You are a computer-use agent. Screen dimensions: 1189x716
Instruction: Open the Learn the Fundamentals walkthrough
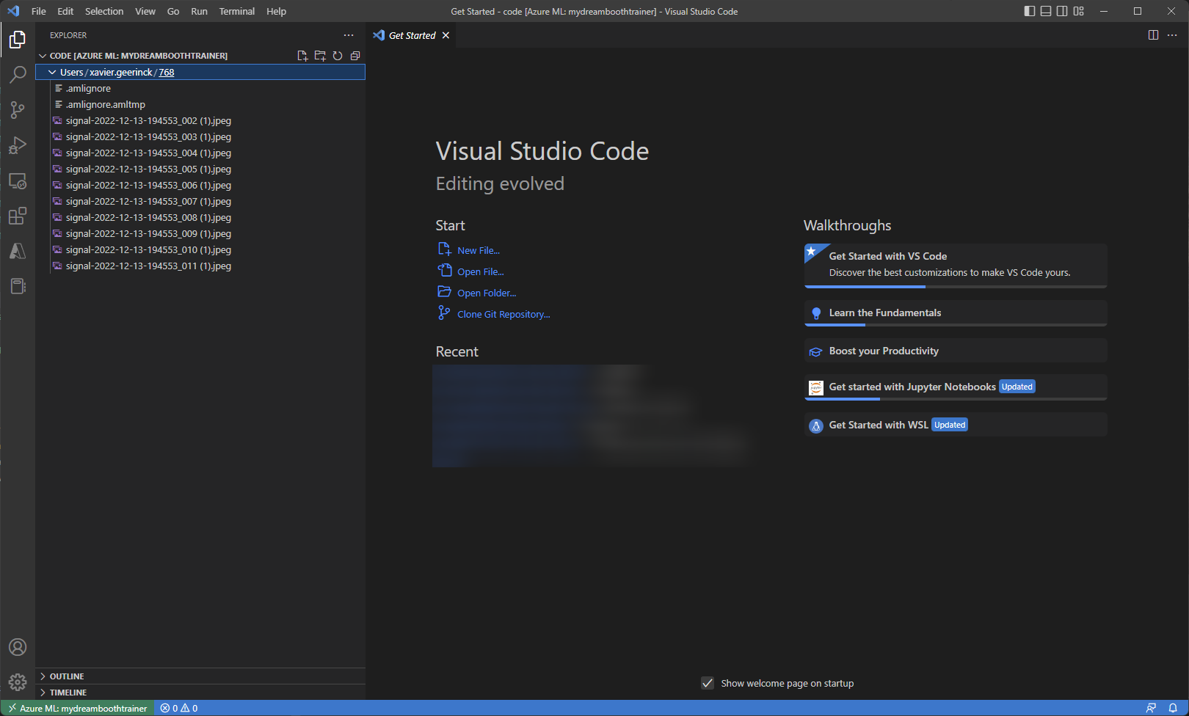[956, 313]
